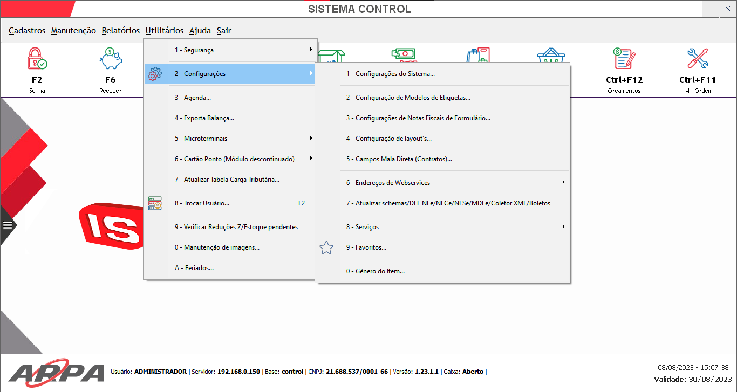Expand the Endereços de Webservices submenu
Image resolution: width=737 pixels, height=392 pixels.
point(563,183)
